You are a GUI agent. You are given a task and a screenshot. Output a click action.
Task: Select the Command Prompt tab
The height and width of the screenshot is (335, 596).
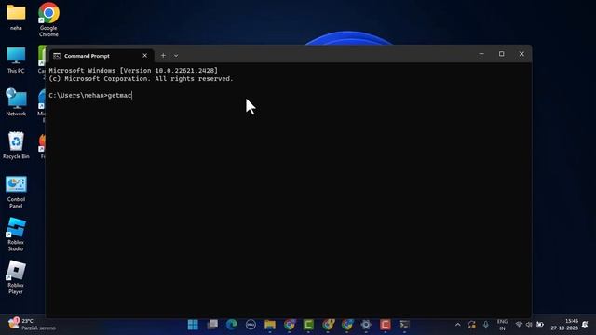click(101, 56)
